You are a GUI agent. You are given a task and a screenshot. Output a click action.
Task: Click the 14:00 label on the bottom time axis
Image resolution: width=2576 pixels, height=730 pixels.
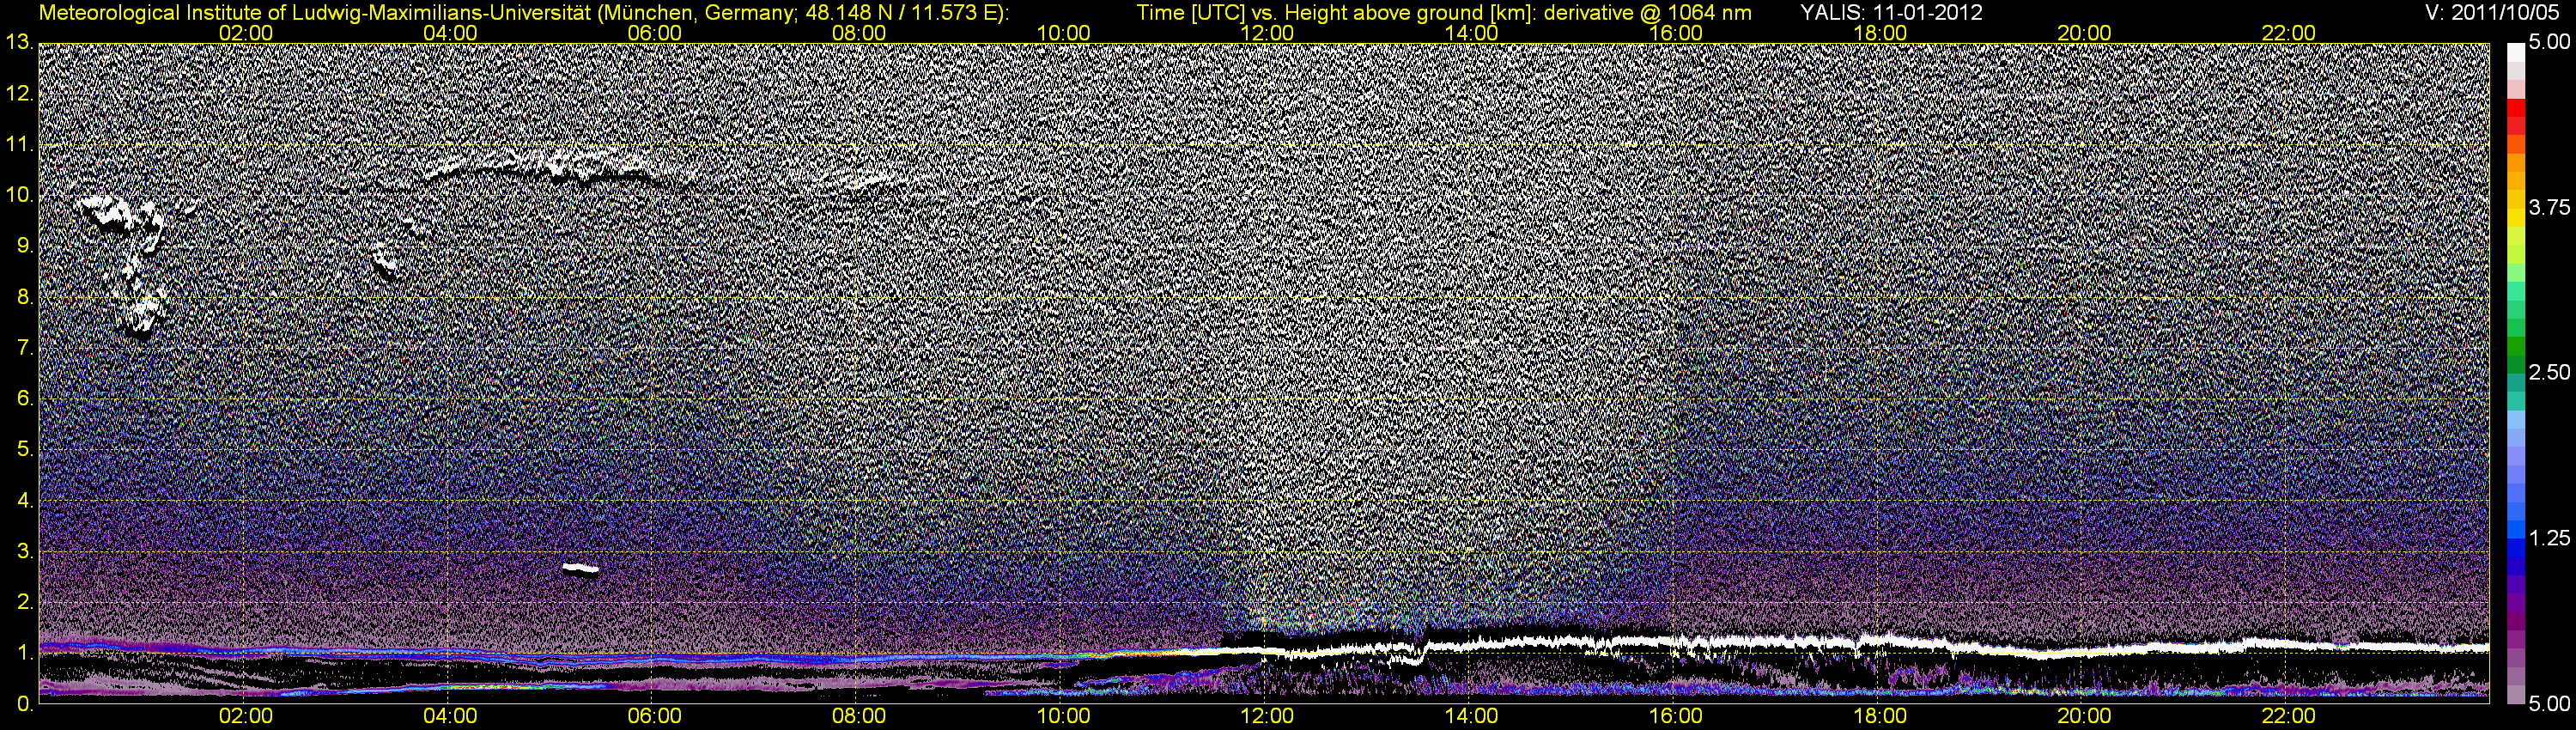tap(1472, 716)
